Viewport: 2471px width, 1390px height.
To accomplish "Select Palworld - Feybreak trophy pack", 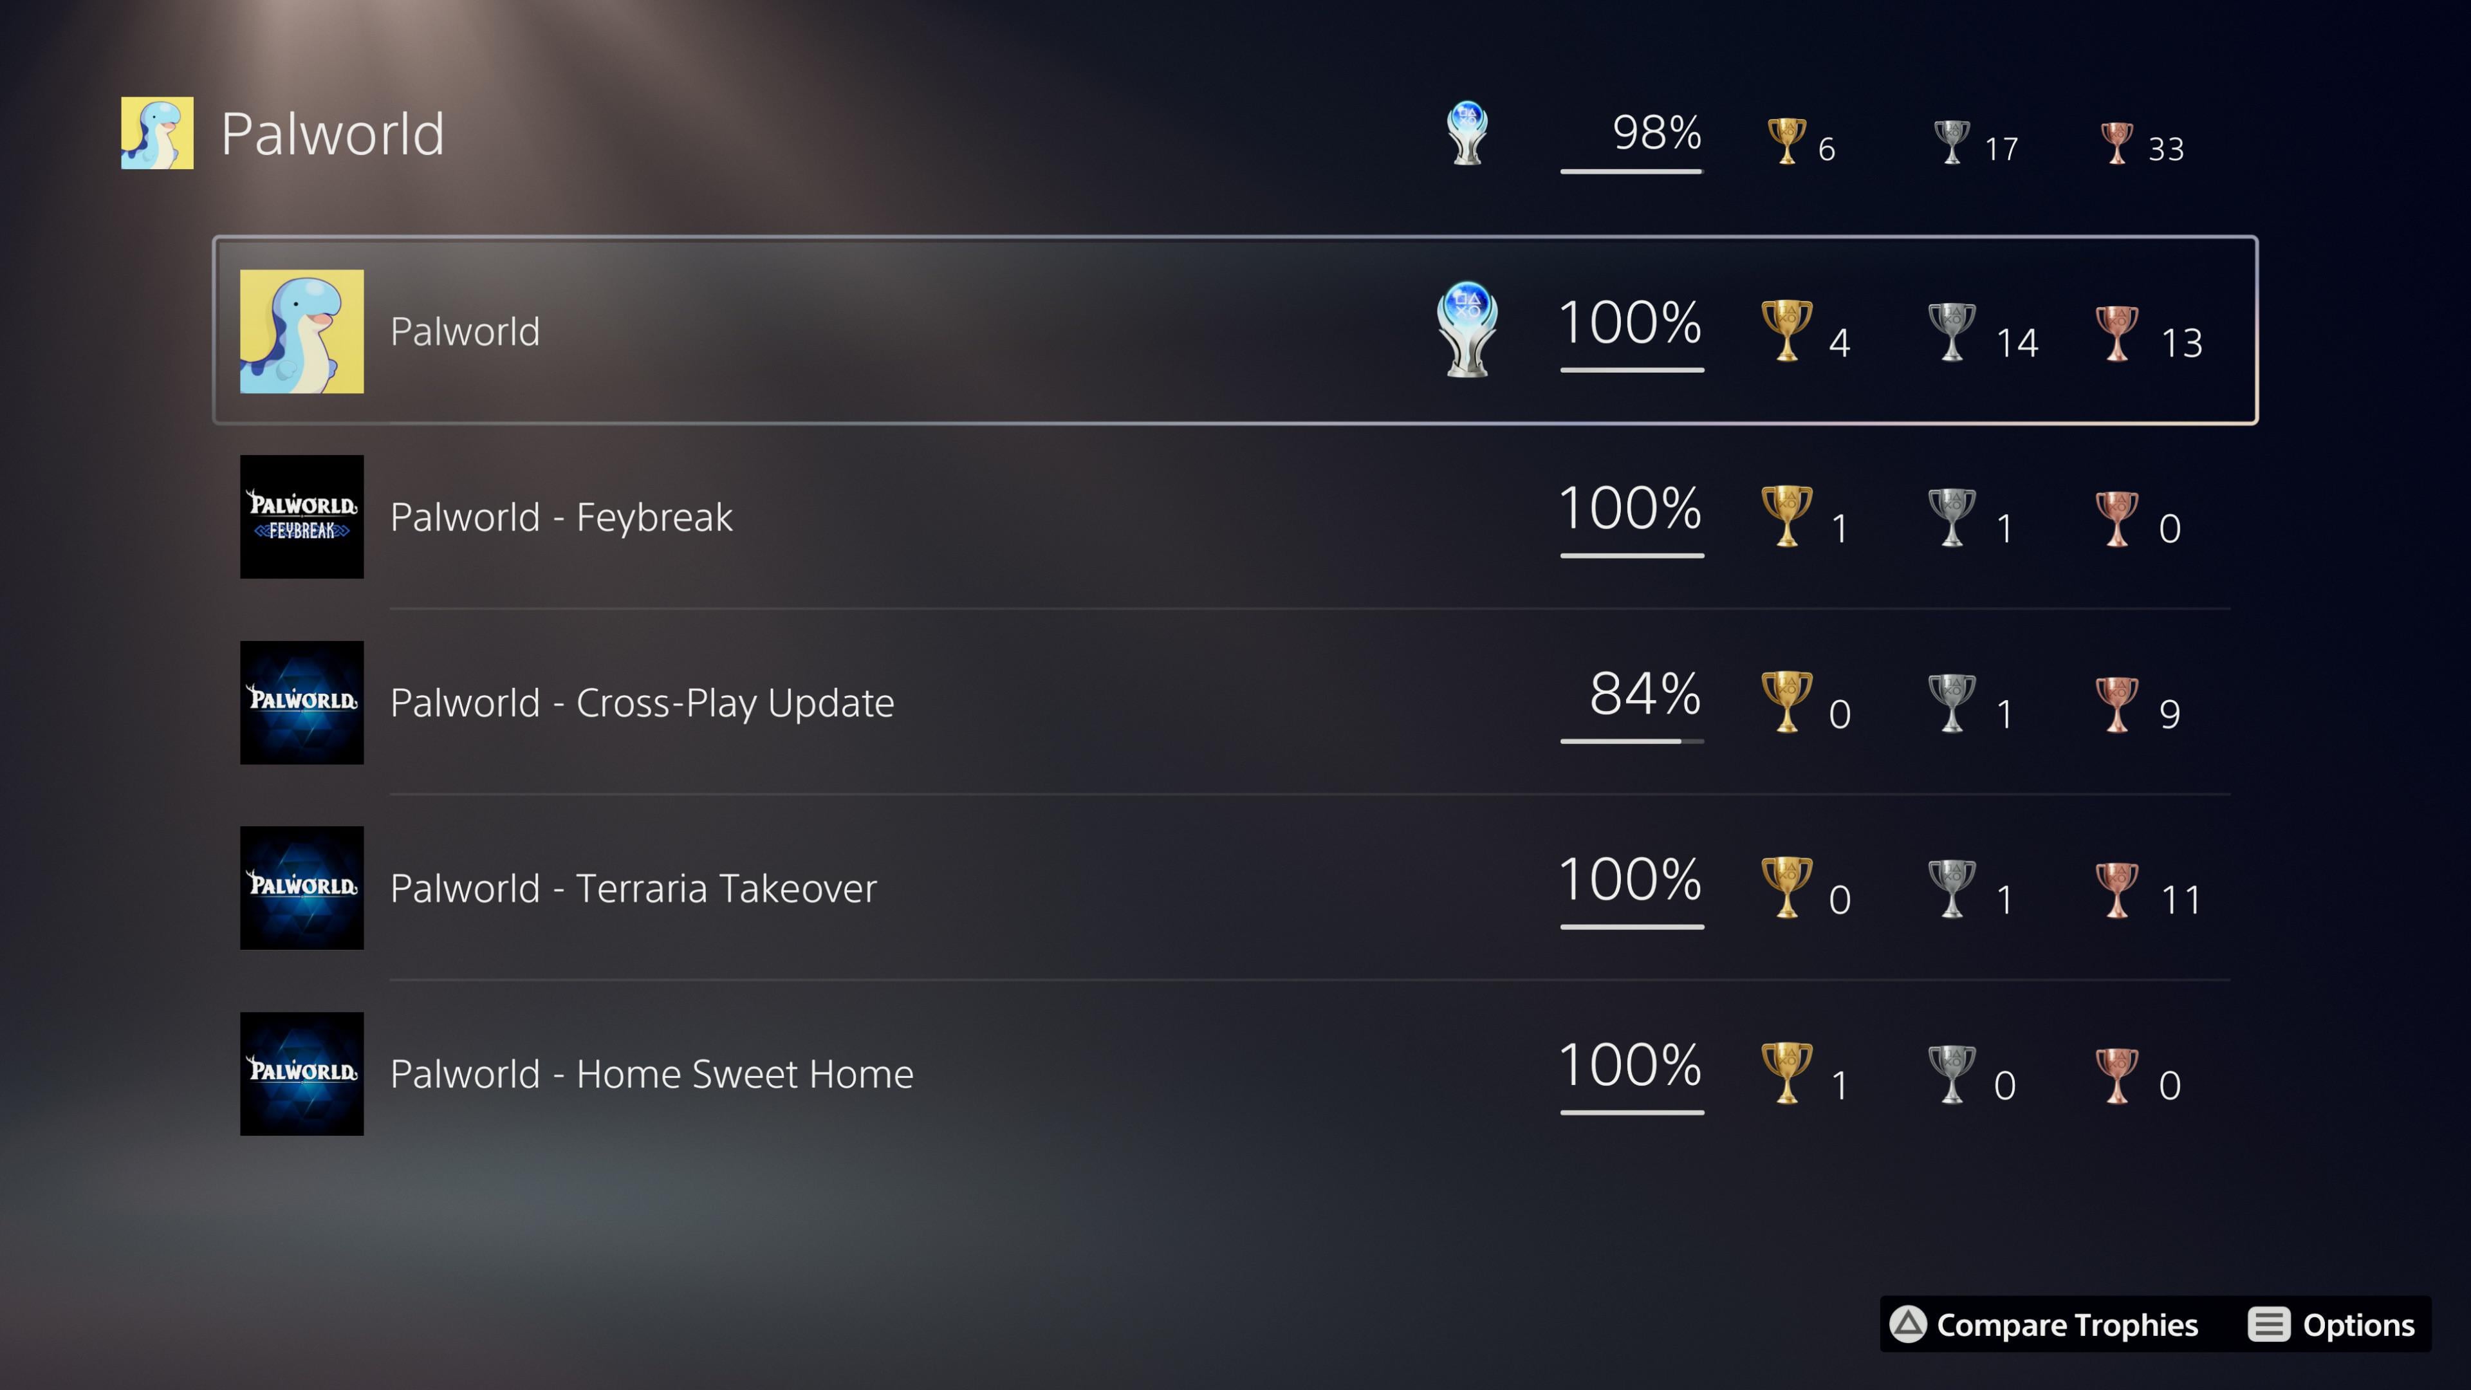I will pyautogui.click(x=561, y=517).
